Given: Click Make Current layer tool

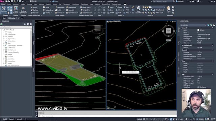Looking at the screenshot, I should 158,10.
